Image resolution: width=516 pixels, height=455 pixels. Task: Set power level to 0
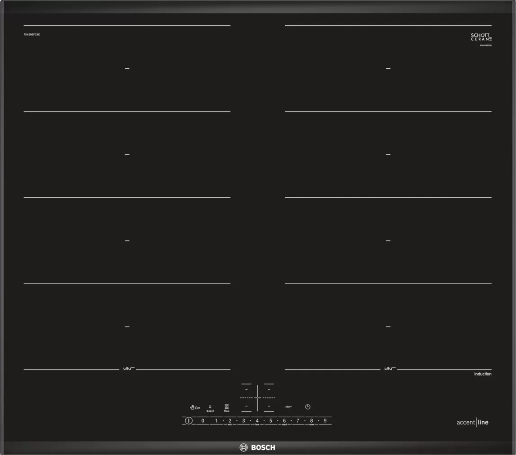203,421
